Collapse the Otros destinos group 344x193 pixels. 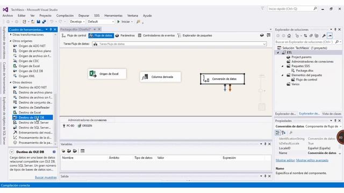11,82
